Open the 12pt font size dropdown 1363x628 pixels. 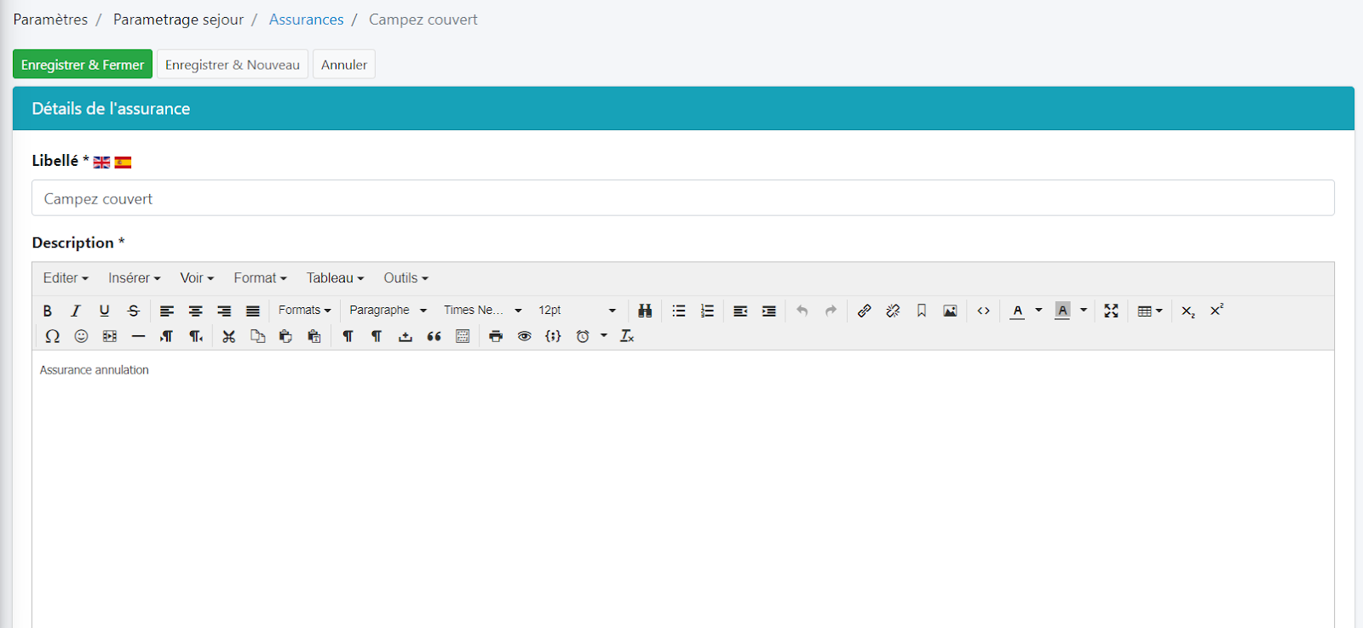coord(577,311)
